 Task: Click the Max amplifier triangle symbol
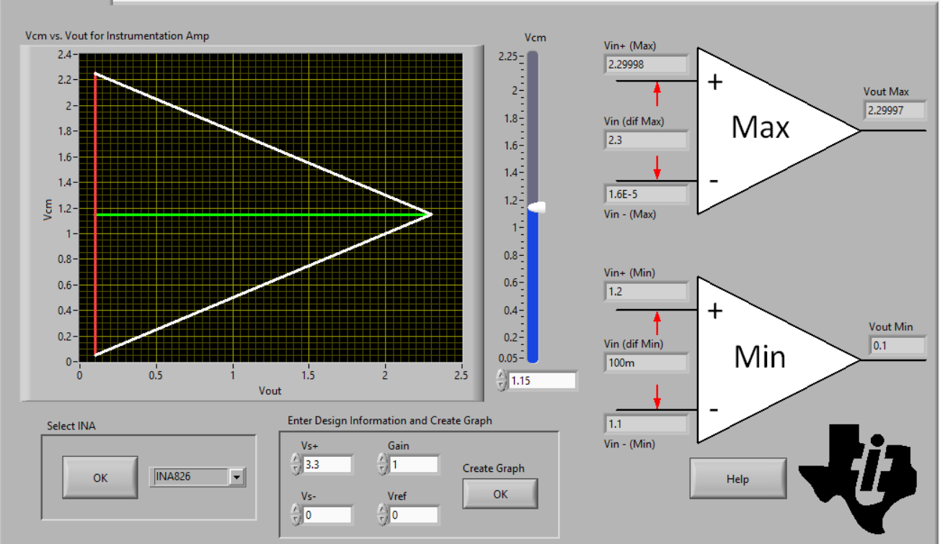(761, 130)
